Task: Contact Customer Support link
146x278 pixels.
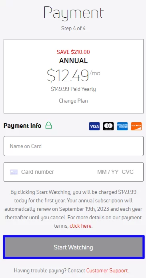Action: point(107,270)
